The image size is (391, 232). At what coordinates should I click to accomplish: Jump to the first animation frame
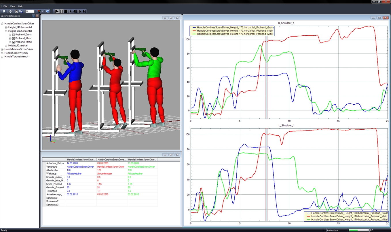pos(70,11)
